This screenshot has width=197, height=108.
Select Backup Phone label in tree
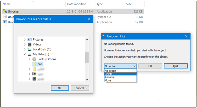click(x=47, y=59)
